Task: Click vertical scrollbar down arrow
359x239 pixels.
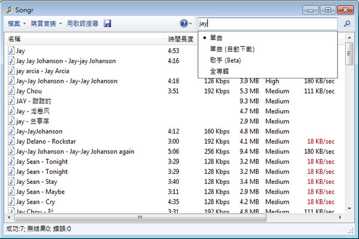Action: pyautogui.click(x=349, y=208)
